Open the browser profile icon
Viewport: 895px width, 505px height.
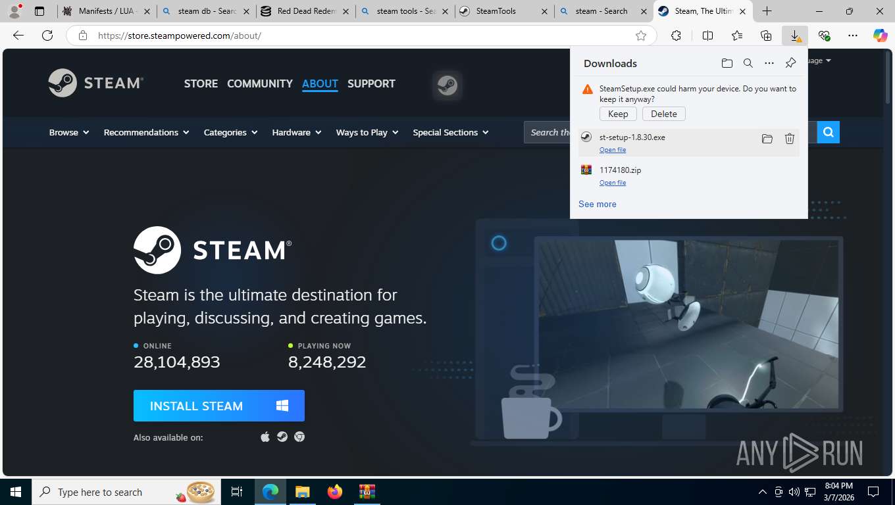(x=14, y=11)
